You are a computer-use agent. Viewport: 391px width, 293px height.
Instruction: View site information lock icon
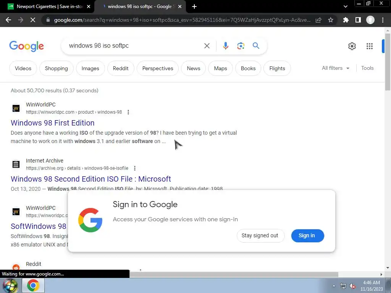(48, 20)
